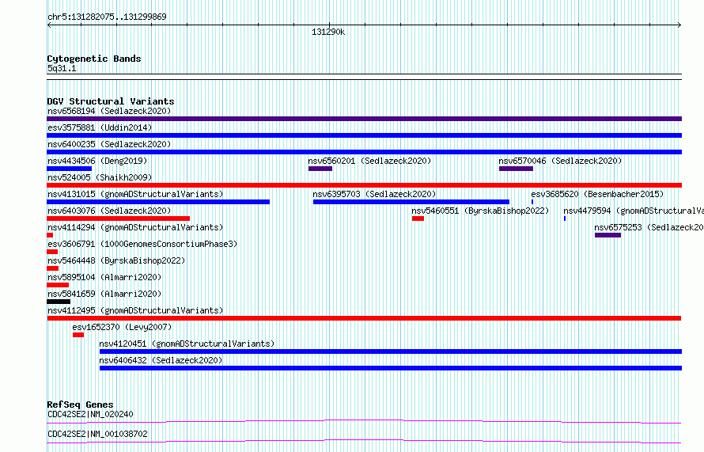Image resolution: width=704 pixels, height=452 pixels.
Task: Open the first nsv4114294 (gnomADStructuralVariants) label
Action: tap(135, 227)
